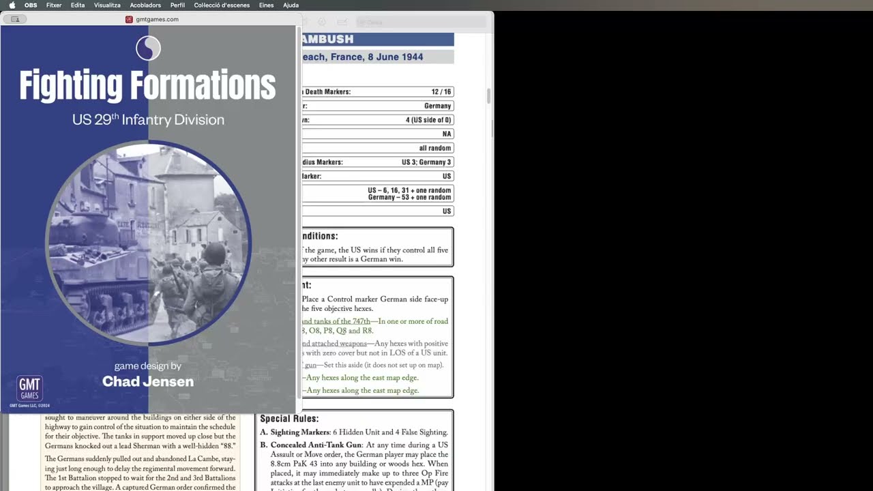Click the 12 / 16 value cell
The image size is (873, 491).
click(441, 91)
